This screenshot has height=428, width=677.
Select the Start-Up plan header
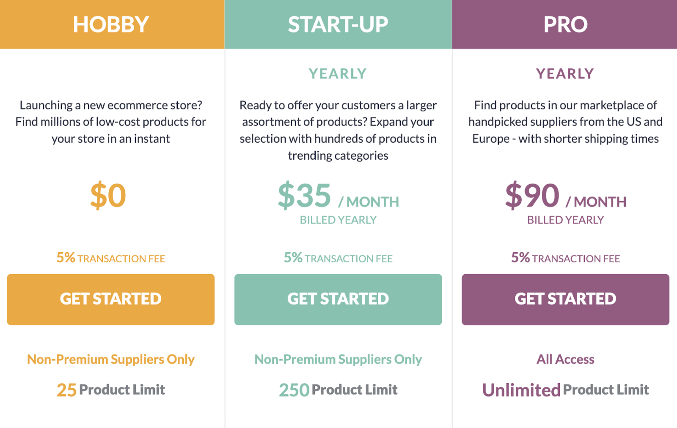coord(338,24)
